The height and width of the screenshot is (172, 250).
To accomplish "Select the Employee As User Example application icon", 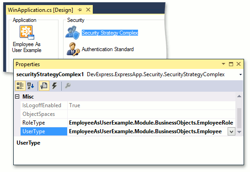I will [x=27, y=32].
